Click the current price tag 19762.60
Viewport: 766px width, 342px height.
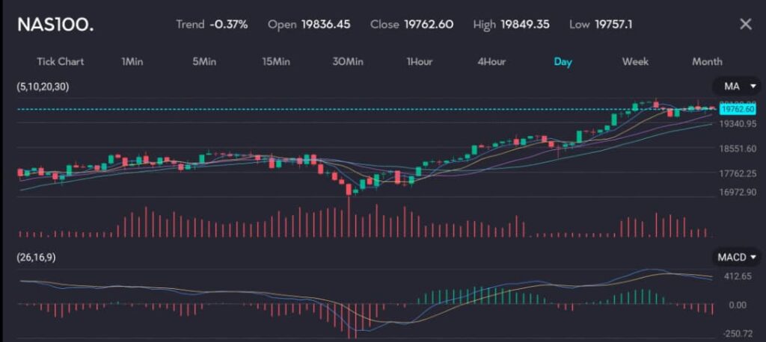click(737, 109)
